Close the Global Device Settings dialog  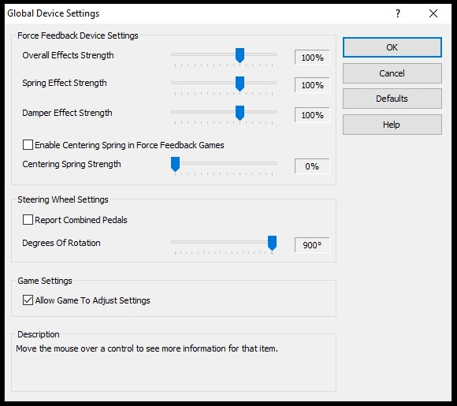433,13
